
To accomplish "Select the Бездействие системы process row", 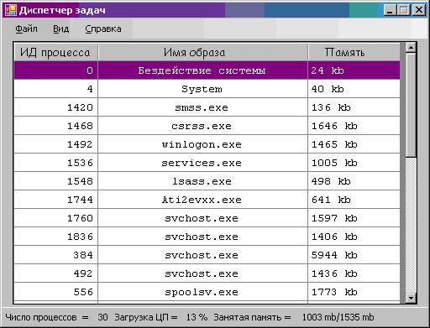I will click(207, 70).
